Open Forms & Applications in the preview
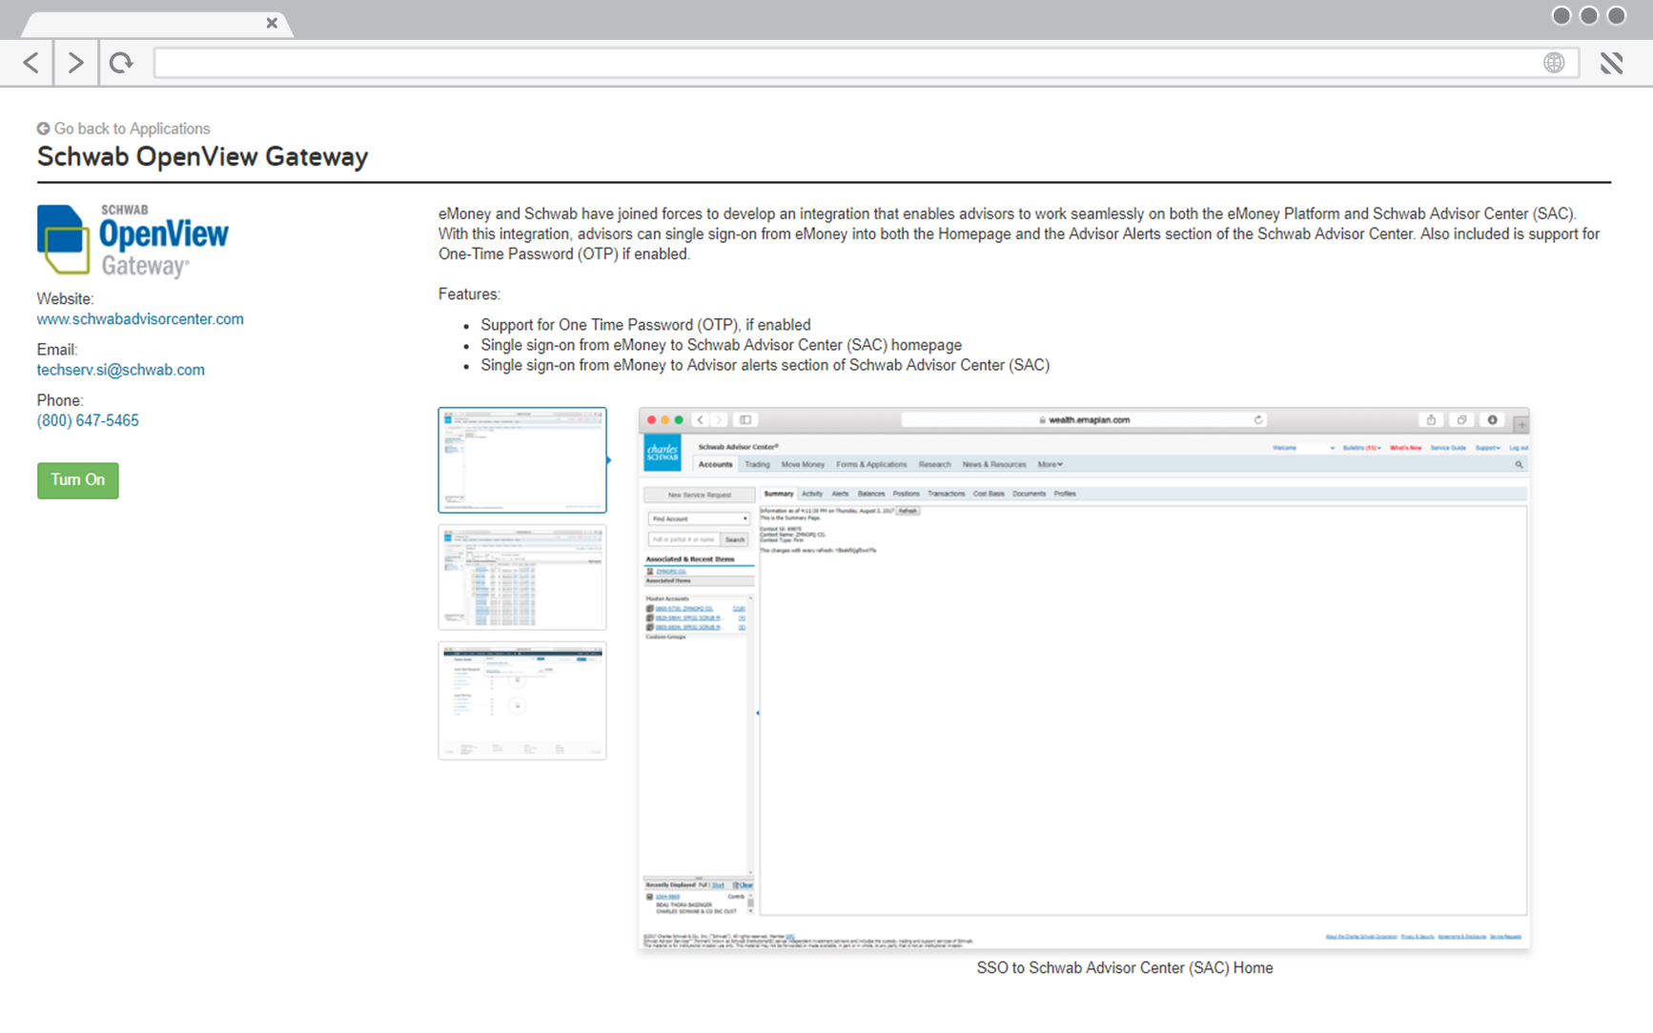This screenshot has height=1033, width=1653. point(871,465)
